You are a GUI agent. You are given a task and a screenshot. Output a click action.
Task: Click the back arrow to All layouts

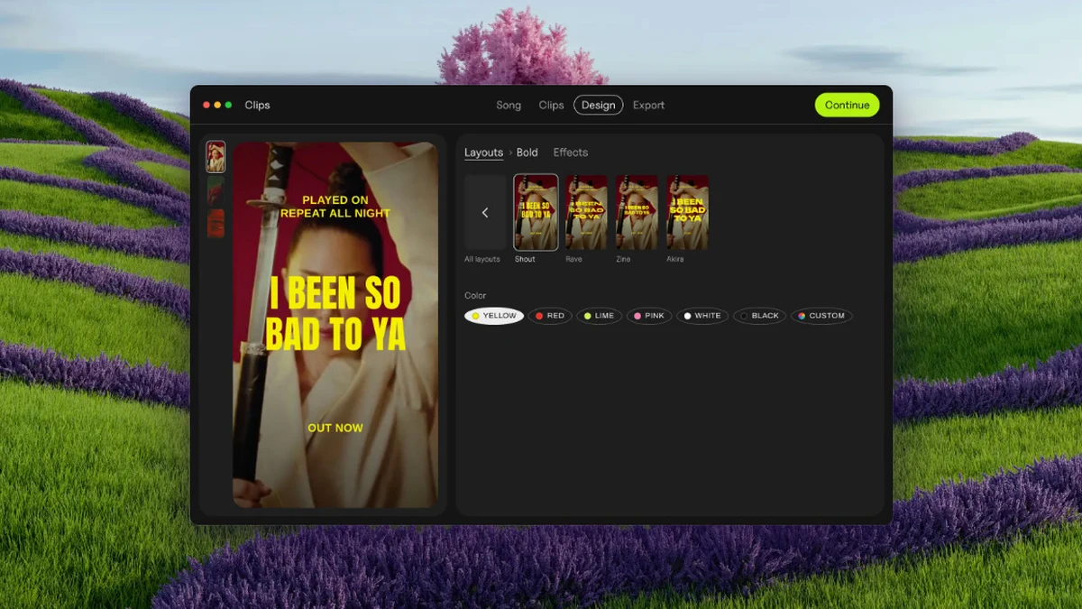485,212
